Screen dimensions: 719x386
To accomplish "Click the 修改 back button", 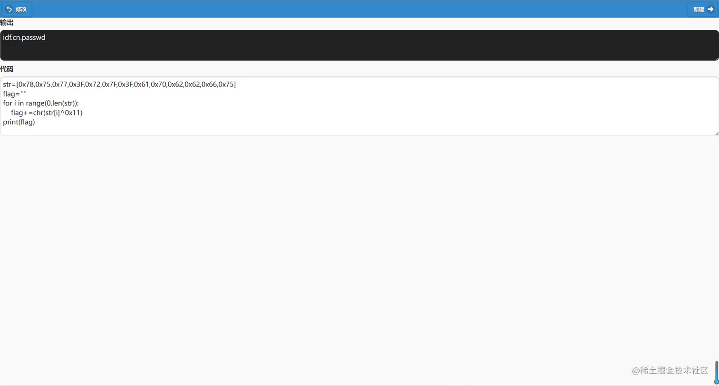I will 17,9.
